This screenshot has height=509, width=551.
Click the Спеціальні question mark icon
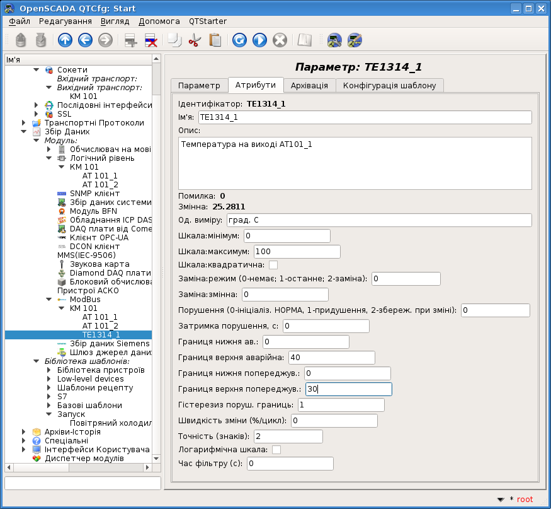coord(37,441)
